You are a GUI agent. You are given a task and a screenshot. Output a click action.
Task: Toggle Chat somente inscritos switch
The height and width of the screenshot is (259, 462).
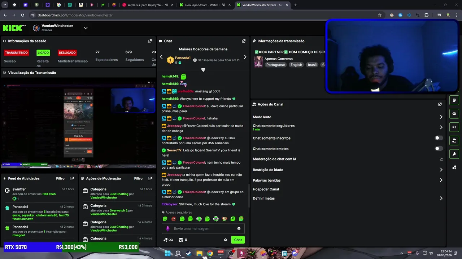click(439, 138)
